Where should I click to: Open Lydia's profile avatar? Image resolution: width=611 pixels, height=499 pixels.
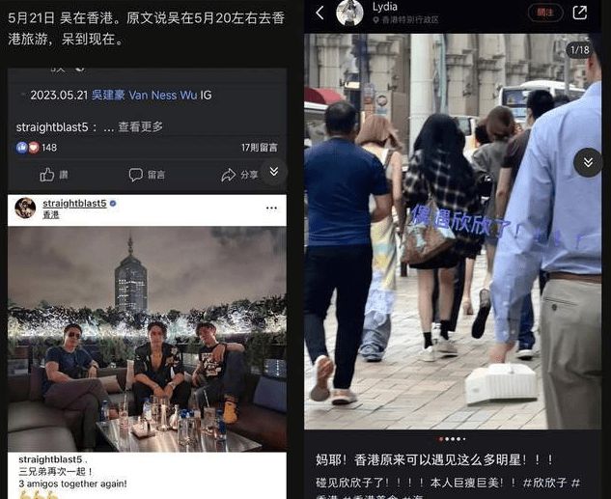click(x=349, y=13)
